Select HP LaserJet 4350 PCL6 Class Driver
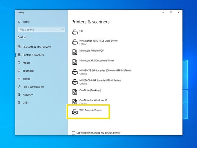 pos(98,41)
